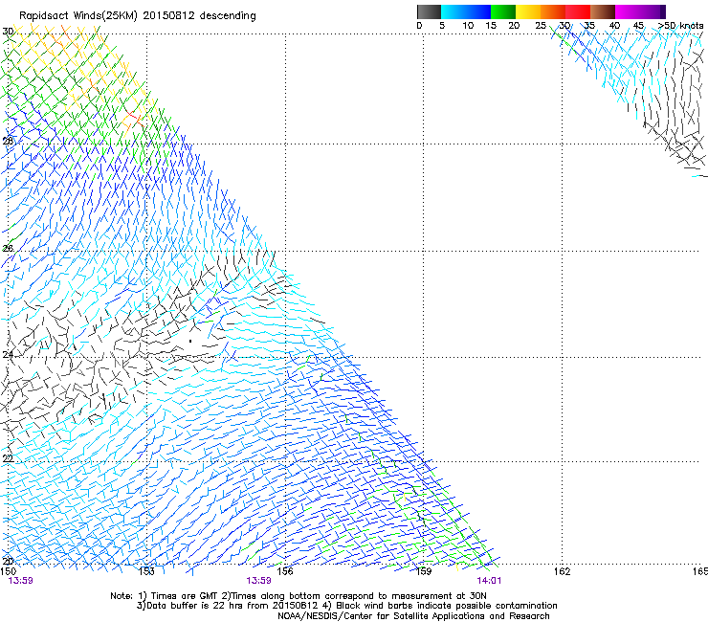Select the latitude label '26'
This screenshot has height=622, width=708.
point(8,249)
